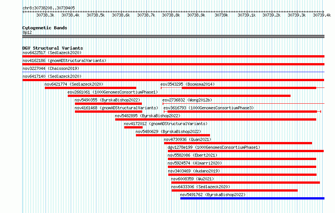Image resolution: width=335 pixels, height=213 pixels.
Task: Click the gray 8p12 cytogenetic band
Action: click(x=173, y=36)
